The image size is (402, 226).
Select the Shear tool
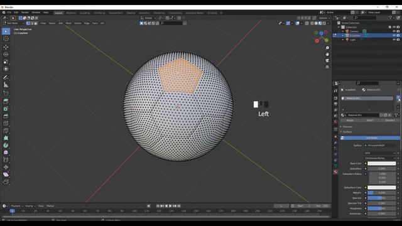coord(6,175)
